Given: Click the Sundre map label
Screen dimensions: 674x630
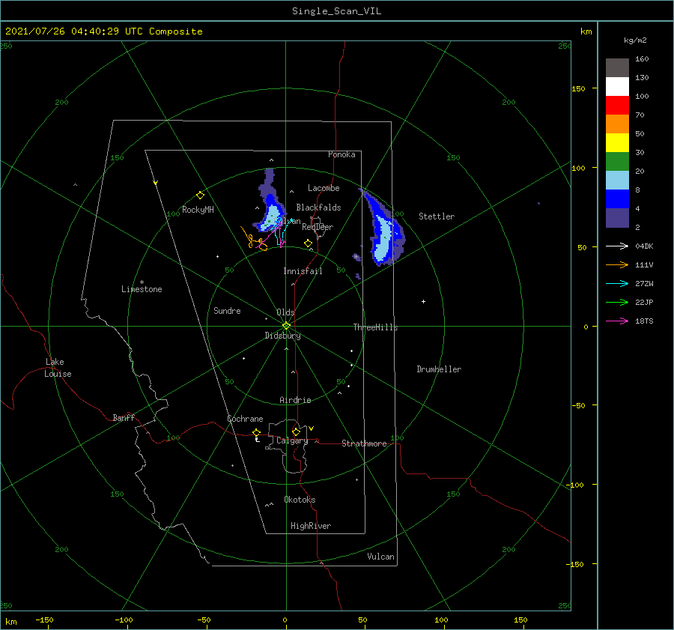Looking at the screenshot, I should [x=227, y=310].
